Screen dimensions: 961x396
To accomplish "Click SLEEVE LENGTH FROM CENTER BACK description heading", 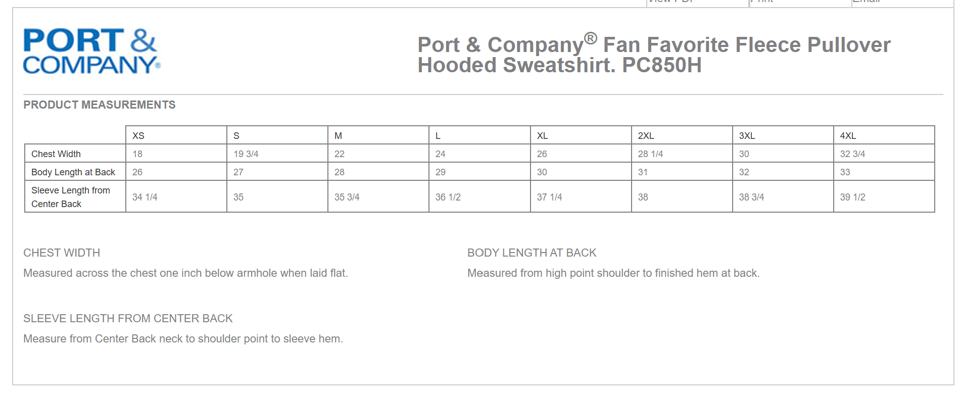I will [x=128, y=318].
